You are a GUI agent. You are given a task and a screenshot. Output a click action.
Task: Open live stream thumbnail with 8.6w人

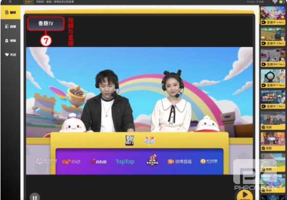[273, 37]
